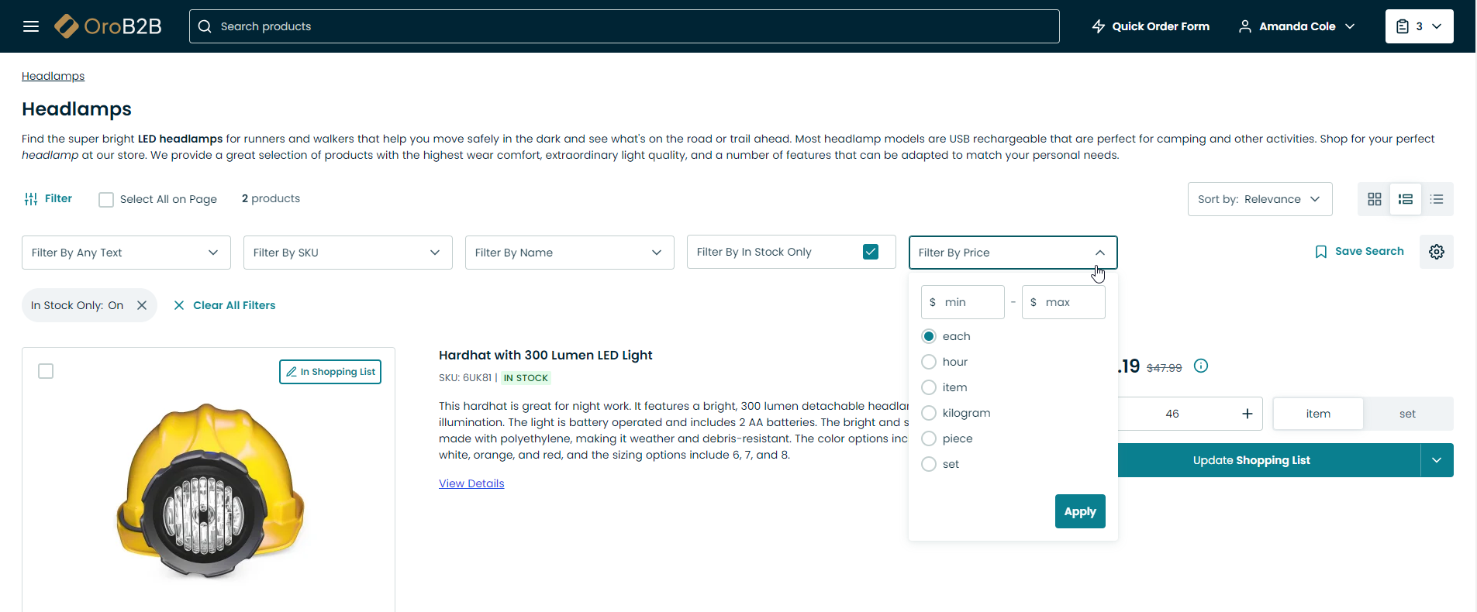The image size is (1477, 612).
Task: Click the OroB2B logo
Action: point(109,26)
